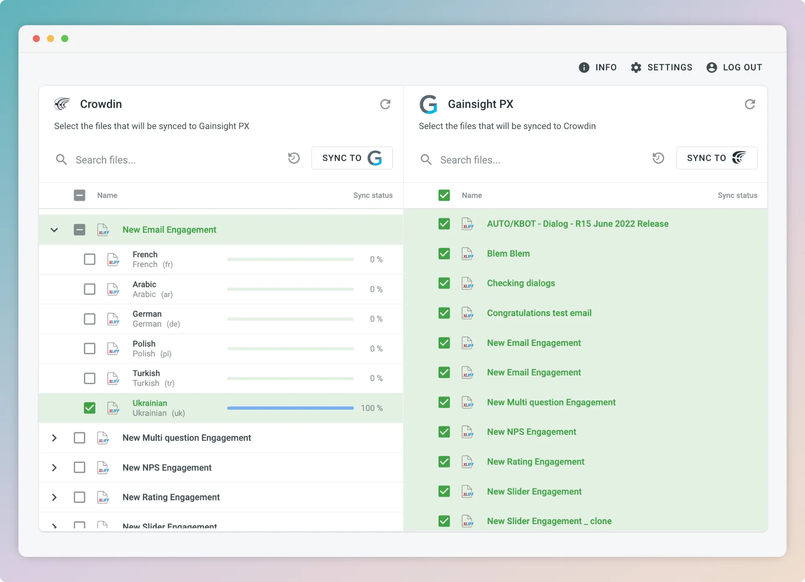Check the Arabic translation checkbox
Image resolution: width=805 pixels, height=582 pixels.
point(89,289)
